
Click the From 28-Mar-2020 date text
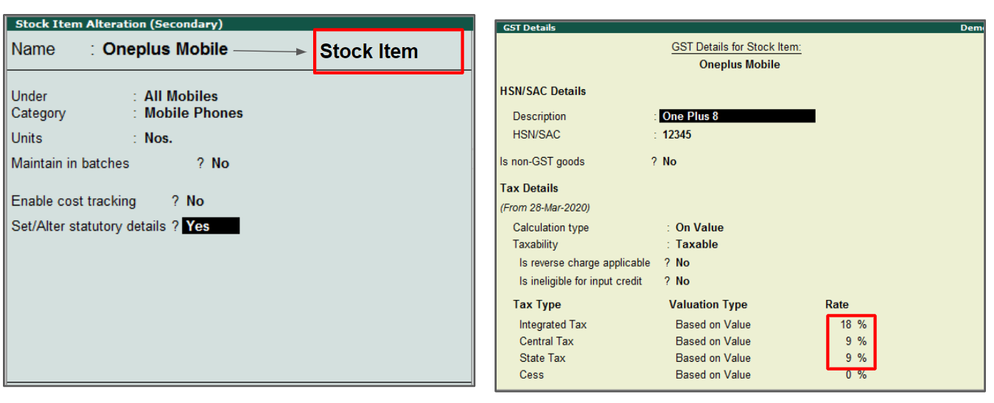pos(545,208)
